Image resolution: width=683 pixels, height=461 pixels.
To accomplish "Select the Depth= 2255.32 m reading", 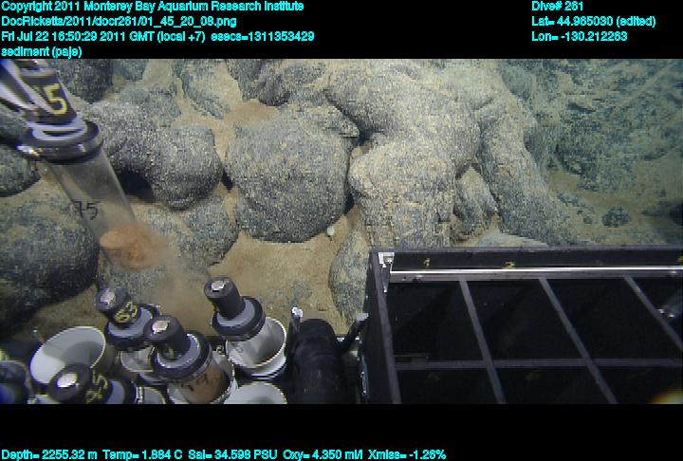I will click(x=46, y=454).
